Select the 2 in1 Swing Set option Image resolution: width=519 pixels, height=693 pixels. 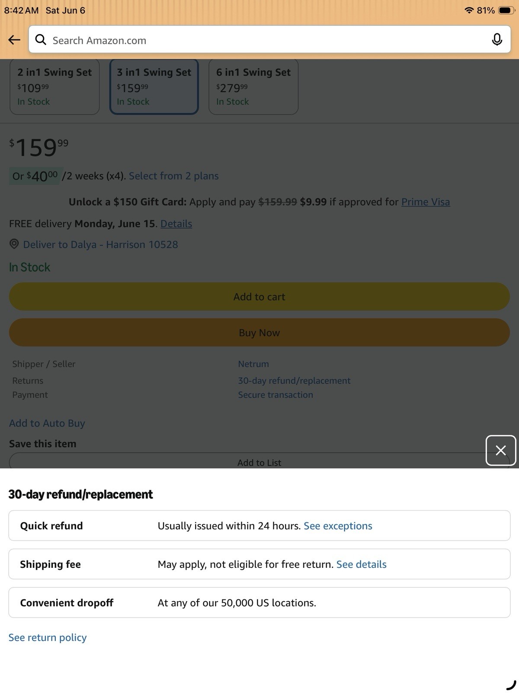pyautogui.click(x=54, y=87)
